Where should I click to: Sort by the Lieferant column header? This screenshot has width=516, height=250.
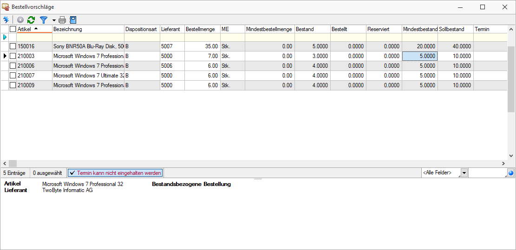[x=172, y=29]
